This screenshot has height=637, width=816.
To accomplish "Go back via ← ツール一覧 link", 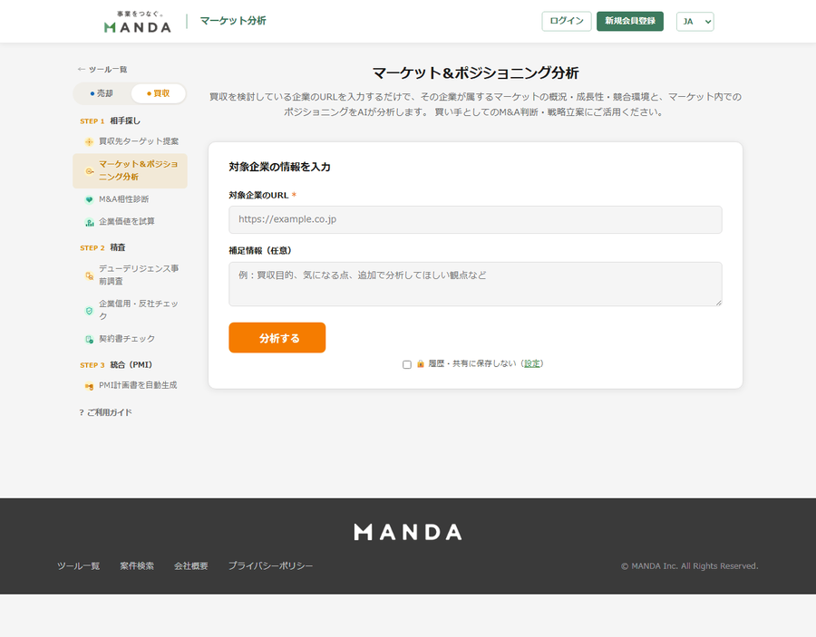I will 102,69.
